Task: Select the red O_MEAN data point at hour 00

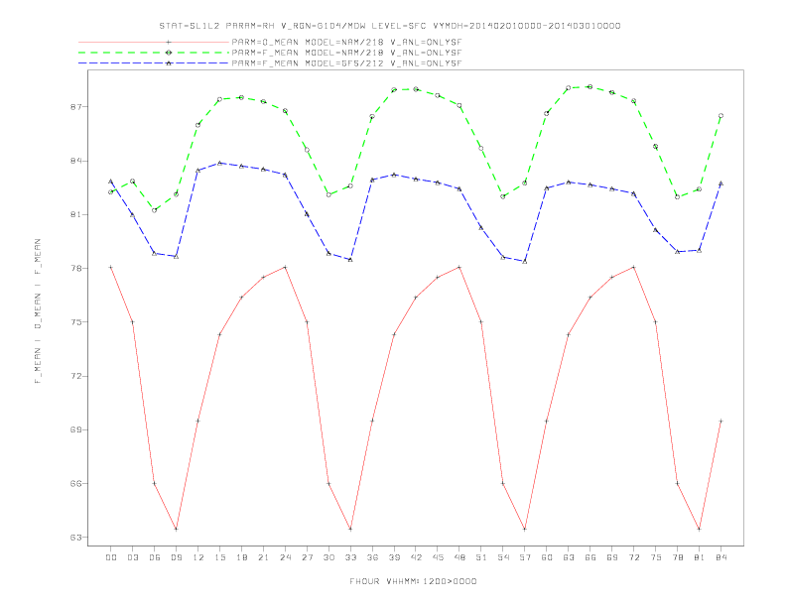Action: click(x=111, y=267)
